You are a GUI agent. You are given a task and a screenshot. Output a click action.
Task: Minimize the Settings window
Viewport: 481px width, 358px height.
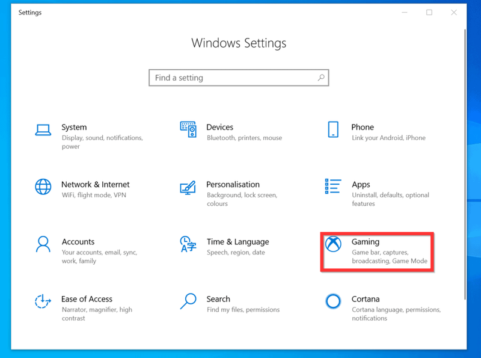[405, 12]
